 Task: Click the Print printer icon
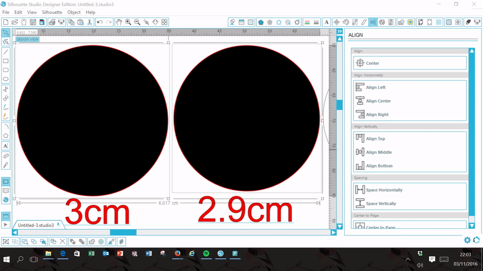pyautogui.click(x=52, y=22)
